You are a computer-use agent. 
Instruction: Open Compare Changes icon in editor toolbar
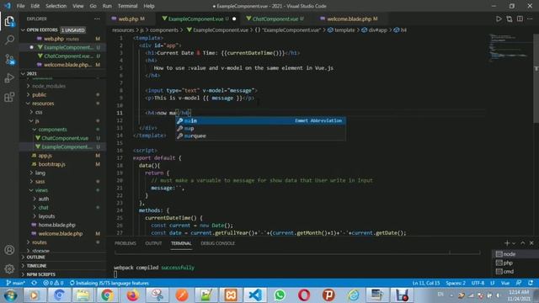509,19
